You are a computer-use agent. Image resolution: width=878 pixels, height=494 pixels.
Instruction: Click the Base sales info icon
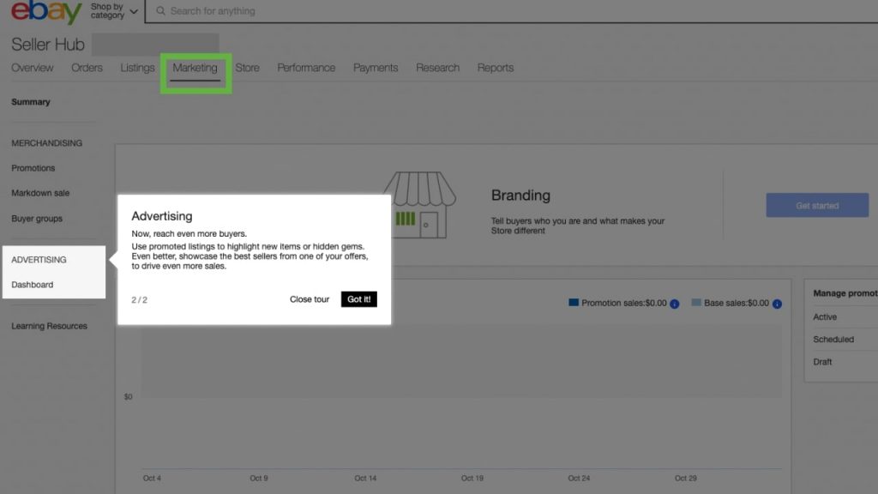776,303
